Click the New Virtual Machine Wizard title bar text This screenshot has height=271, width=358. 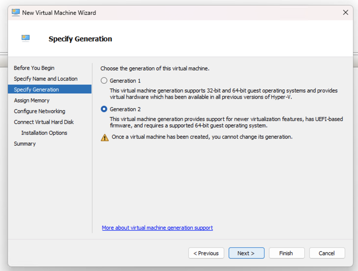point(59,13)
